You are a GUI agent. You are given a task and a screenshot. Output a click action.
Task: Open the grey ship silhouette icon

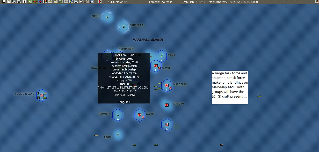click(66, 2)
